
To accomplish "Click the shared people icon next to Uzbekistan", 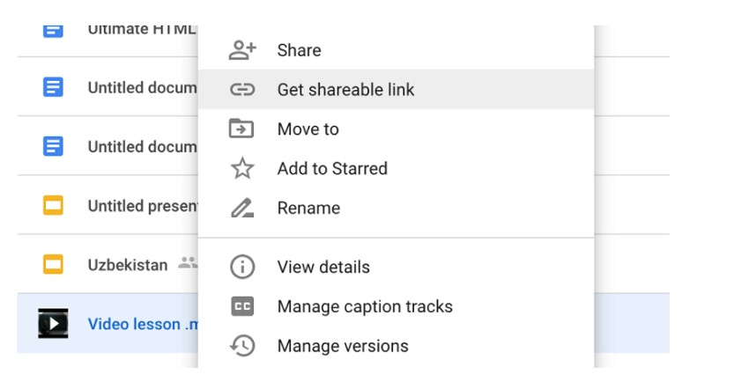I will pos(188,263).
